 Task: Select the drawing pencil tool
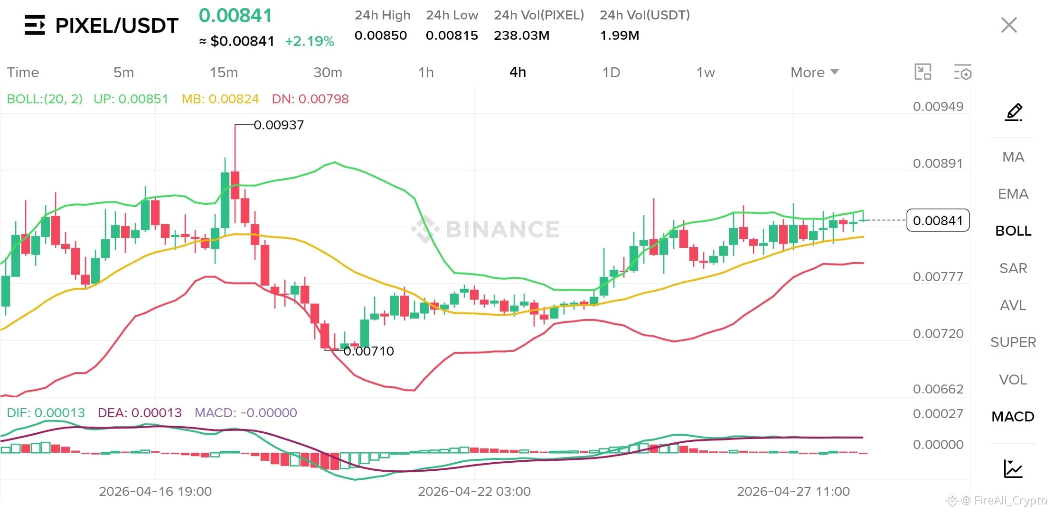pos(1013,112)
